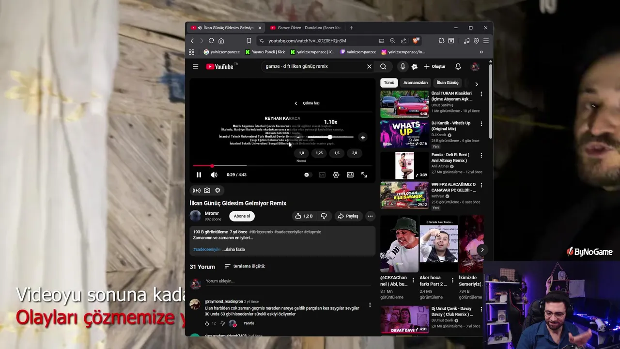Show next shorts with right arrow
This screenshot has width=620, height=349.
coord(482,250)
